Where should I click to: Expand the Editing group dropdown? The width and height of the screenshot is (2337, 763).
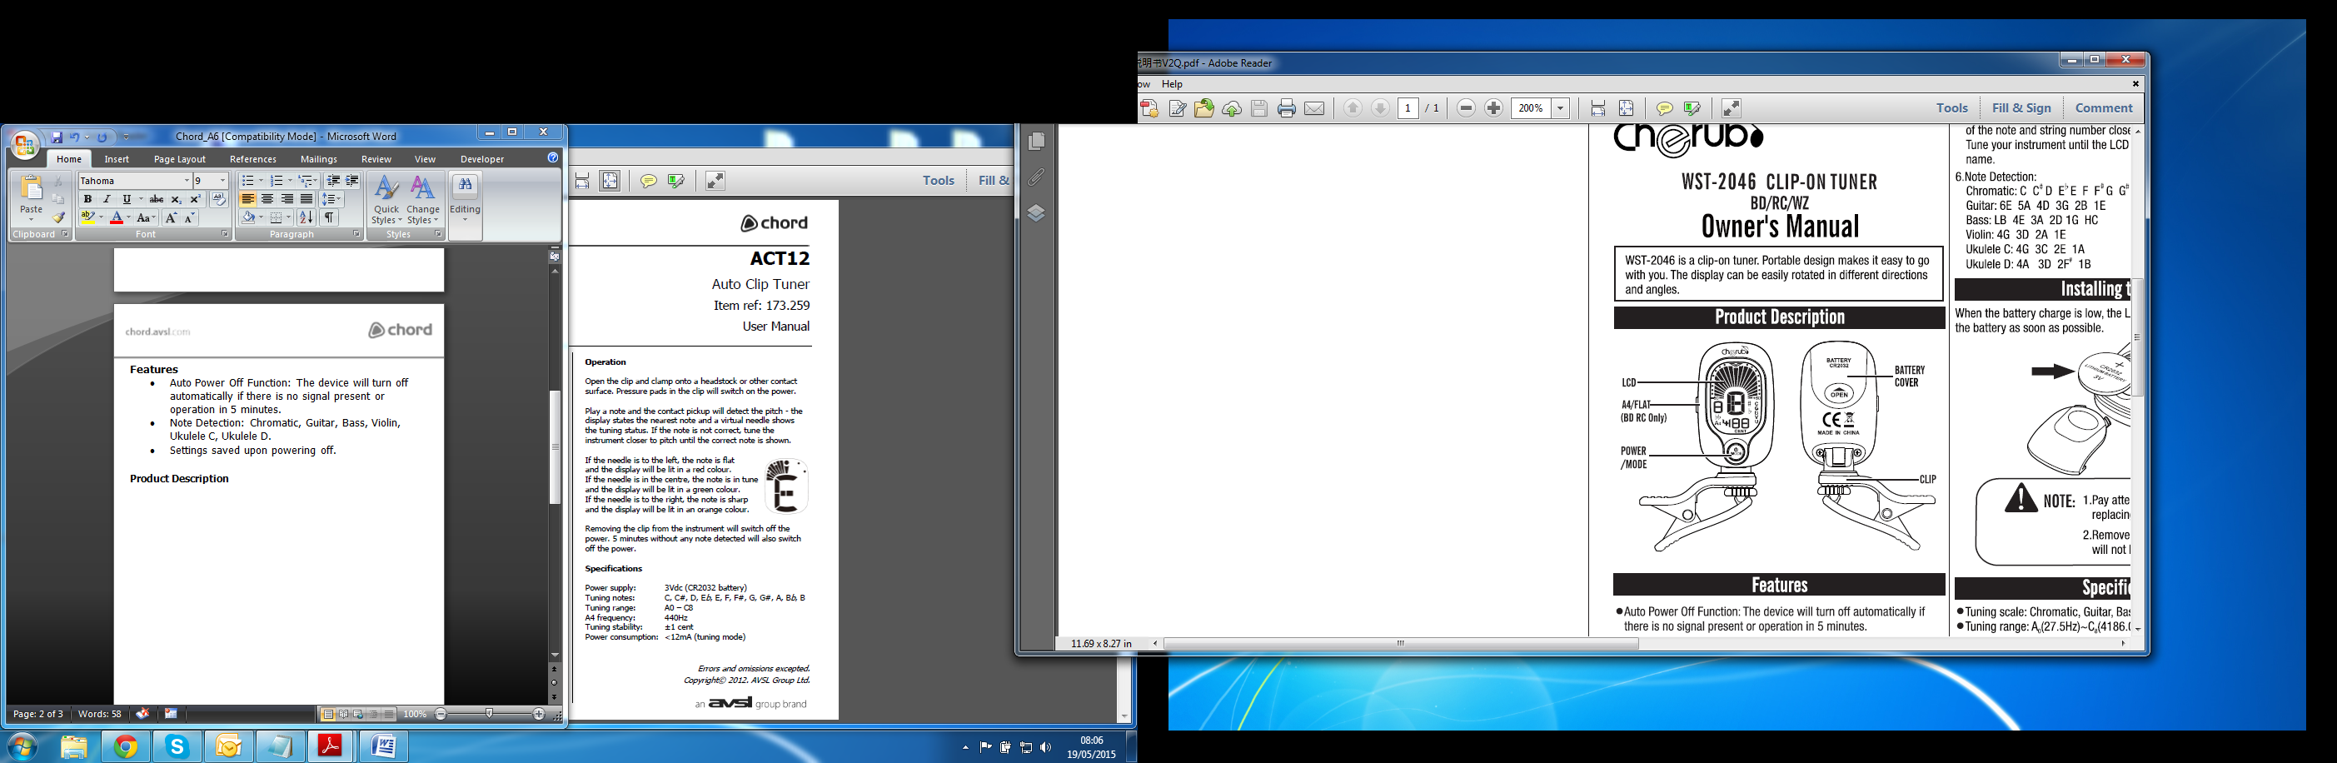click(466, 200)
